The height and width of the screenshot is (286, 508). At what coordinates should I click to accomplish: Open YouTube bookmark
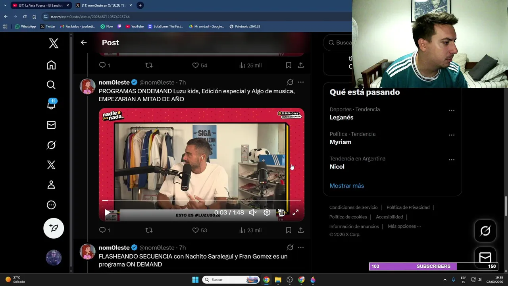[x=135, y=27]
